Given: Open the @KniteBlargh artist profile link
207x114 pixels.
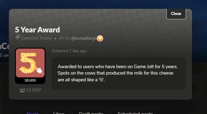Looking at the screenshot, I should [x=84, y=38].
